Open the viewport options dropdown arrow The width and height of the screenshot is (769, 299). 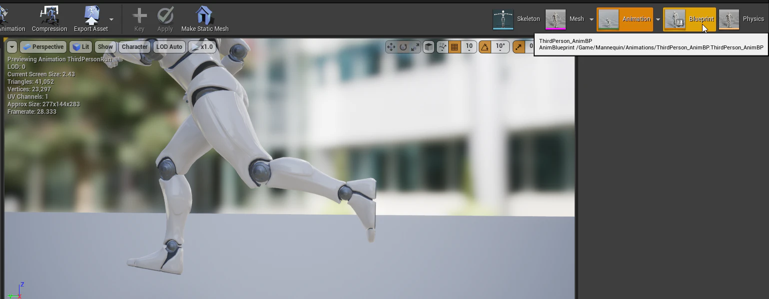(12, 47)
